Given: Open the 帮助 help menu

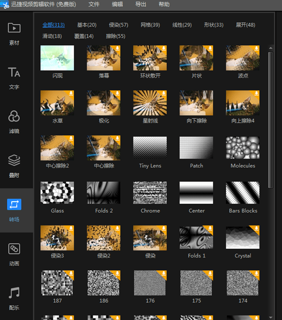Looking at the screenshot, I should (x=164, y=4).
